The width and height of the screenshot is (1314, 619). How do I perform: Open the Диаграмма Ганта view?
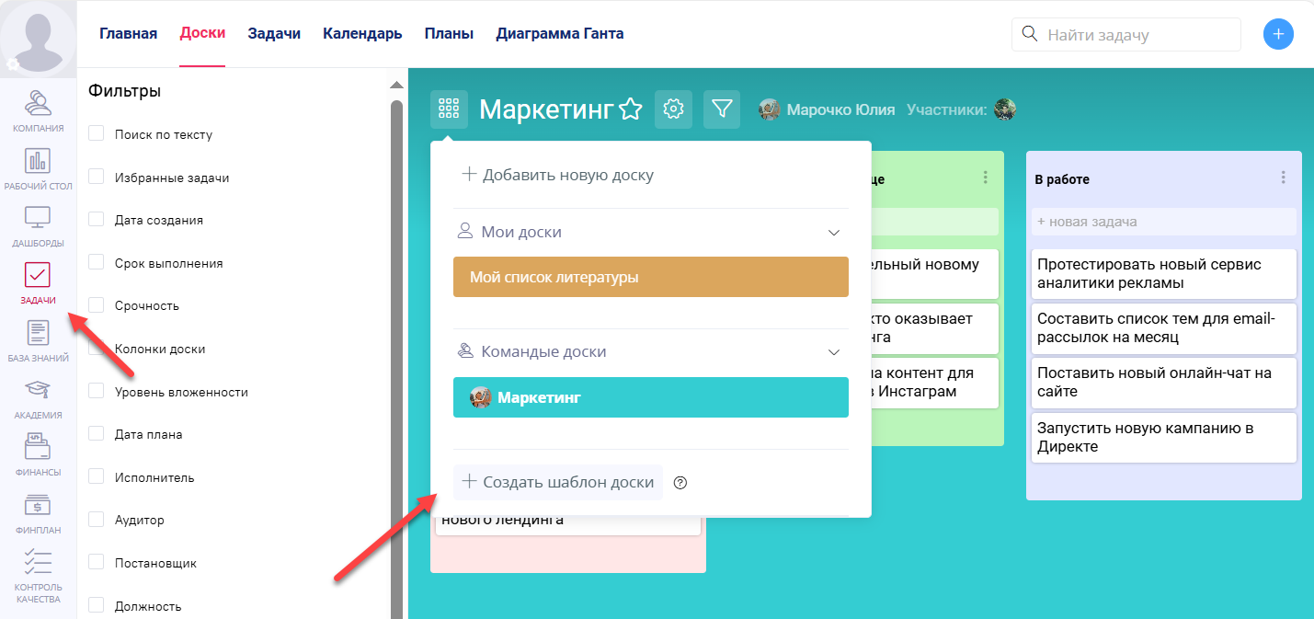coord(559,33)
